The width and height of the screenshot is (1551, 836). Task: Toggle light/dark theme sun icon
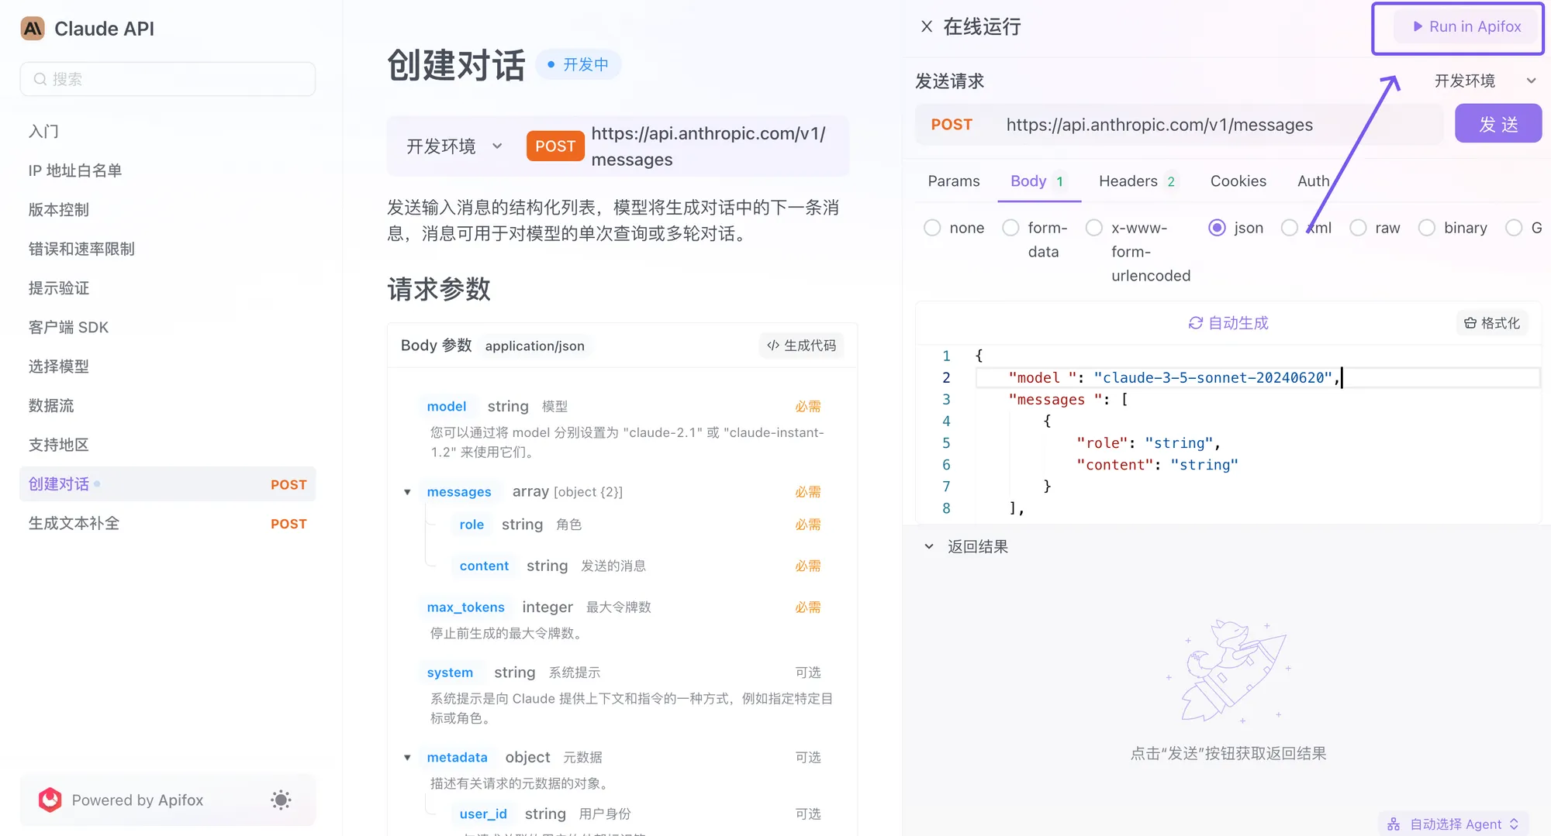pos(281,800)
